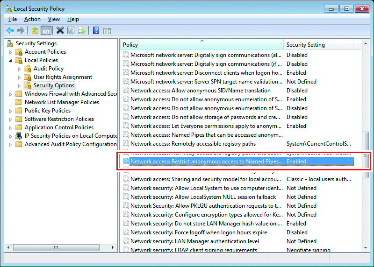This screenshot has height=267, width=374.
Task: Click the Delete (X) toolbar icon
Action: (60, 31)
